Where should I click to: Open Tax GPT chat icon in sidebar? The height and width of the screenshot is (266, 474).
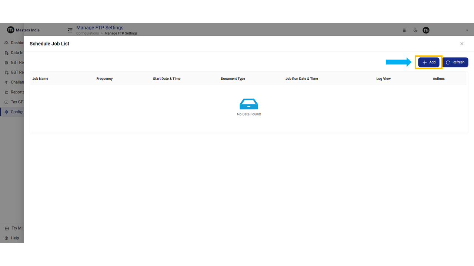7,102
